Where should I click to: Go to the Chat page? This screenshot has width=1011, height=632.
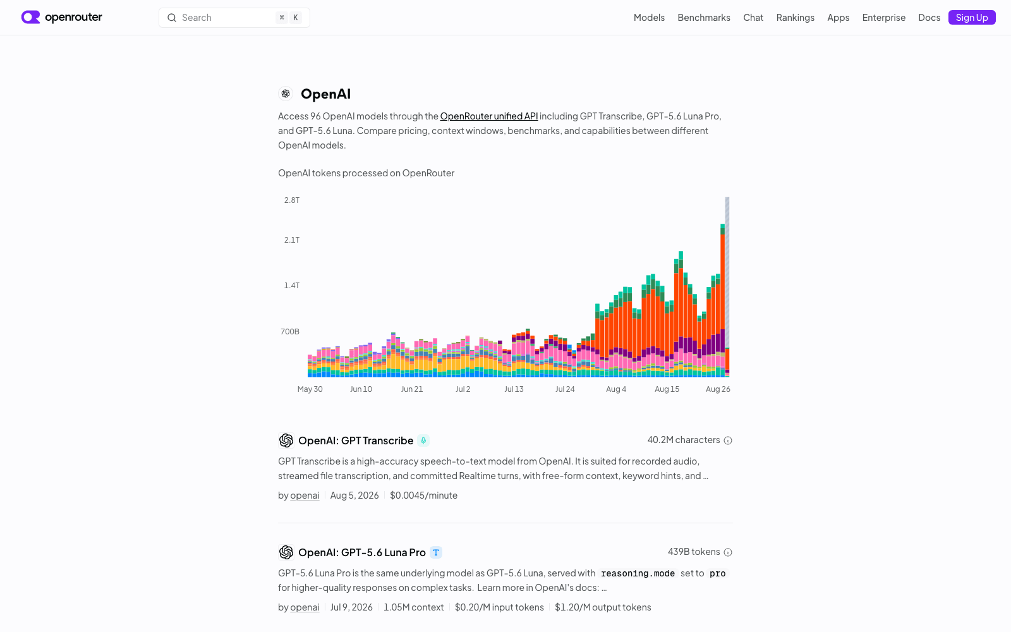(753, 18)
